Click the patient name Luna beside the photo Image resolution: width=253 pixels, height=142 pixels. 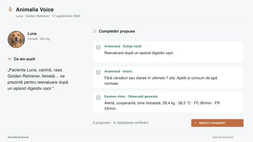coord(32,34)
